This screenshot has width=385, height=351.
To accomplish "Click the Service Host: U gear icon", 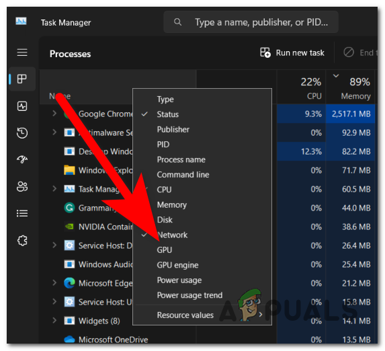I will (69, 302).
